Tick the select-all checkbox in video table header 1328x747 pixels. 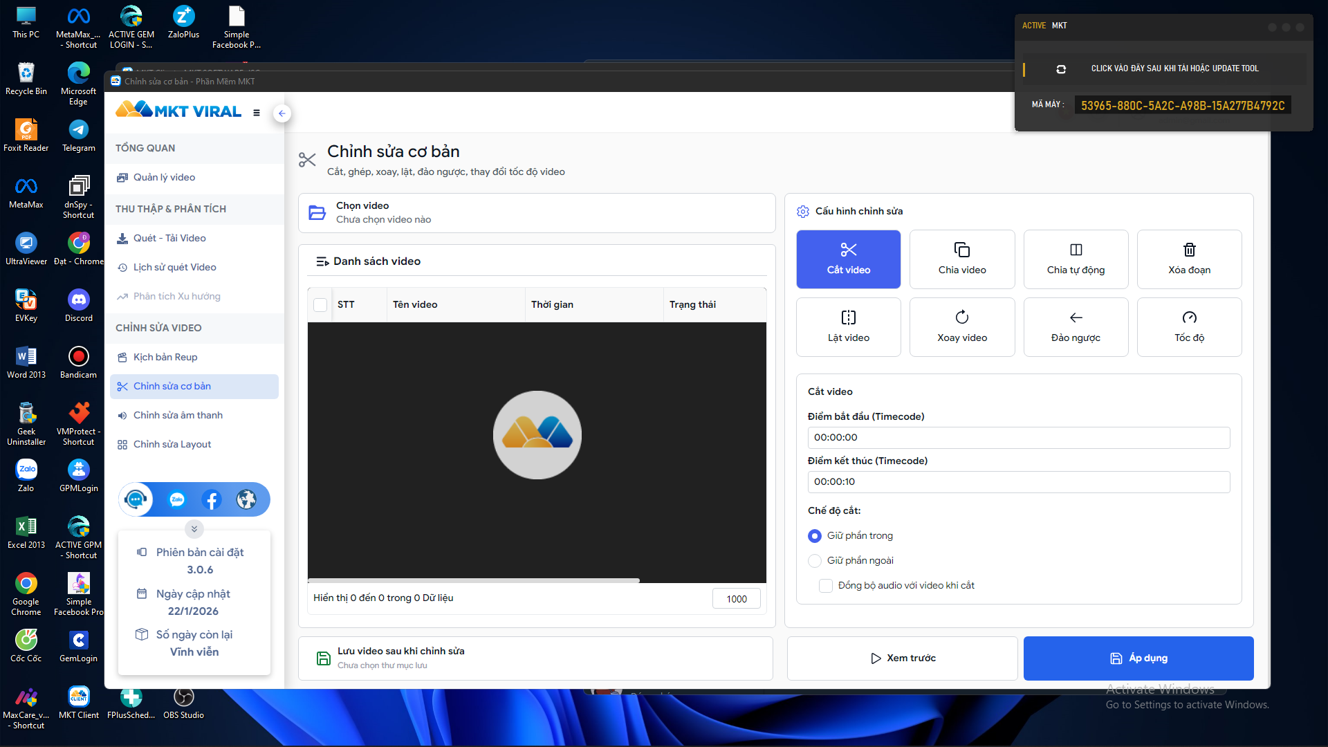pos(320,305)
